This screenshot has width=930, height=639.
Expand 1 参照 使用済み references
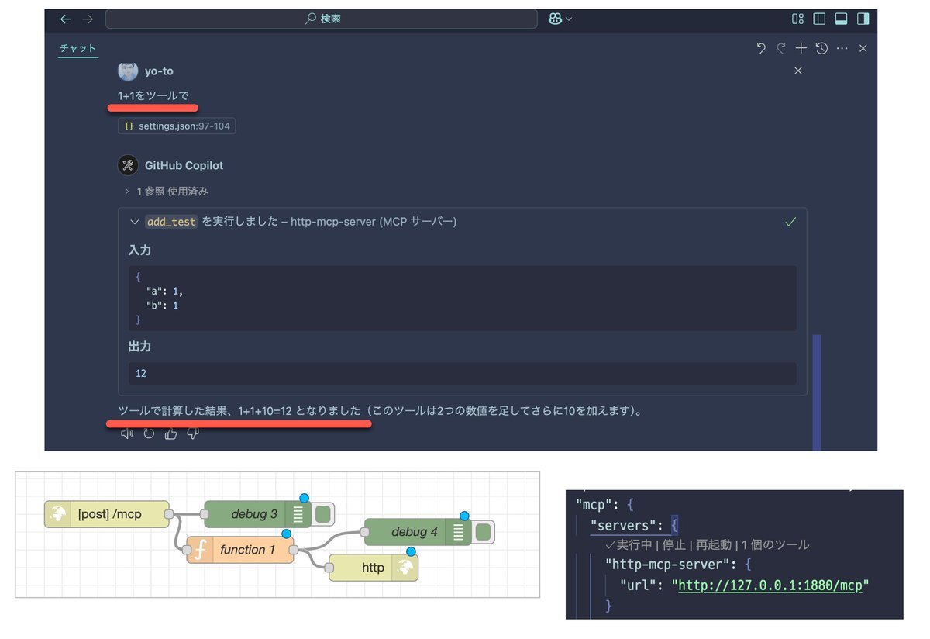pos(166,191)
